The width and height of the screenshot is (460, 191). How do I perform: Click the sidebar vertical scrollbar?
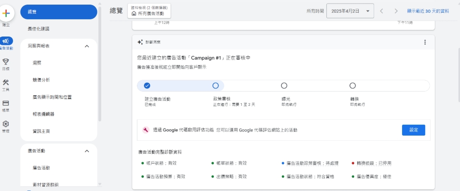coord(100,63)
